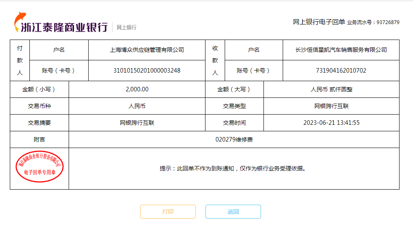Click payer name 上海博众供应链管理有限公司
Viewport: 413px width, 230px height.
147,50
